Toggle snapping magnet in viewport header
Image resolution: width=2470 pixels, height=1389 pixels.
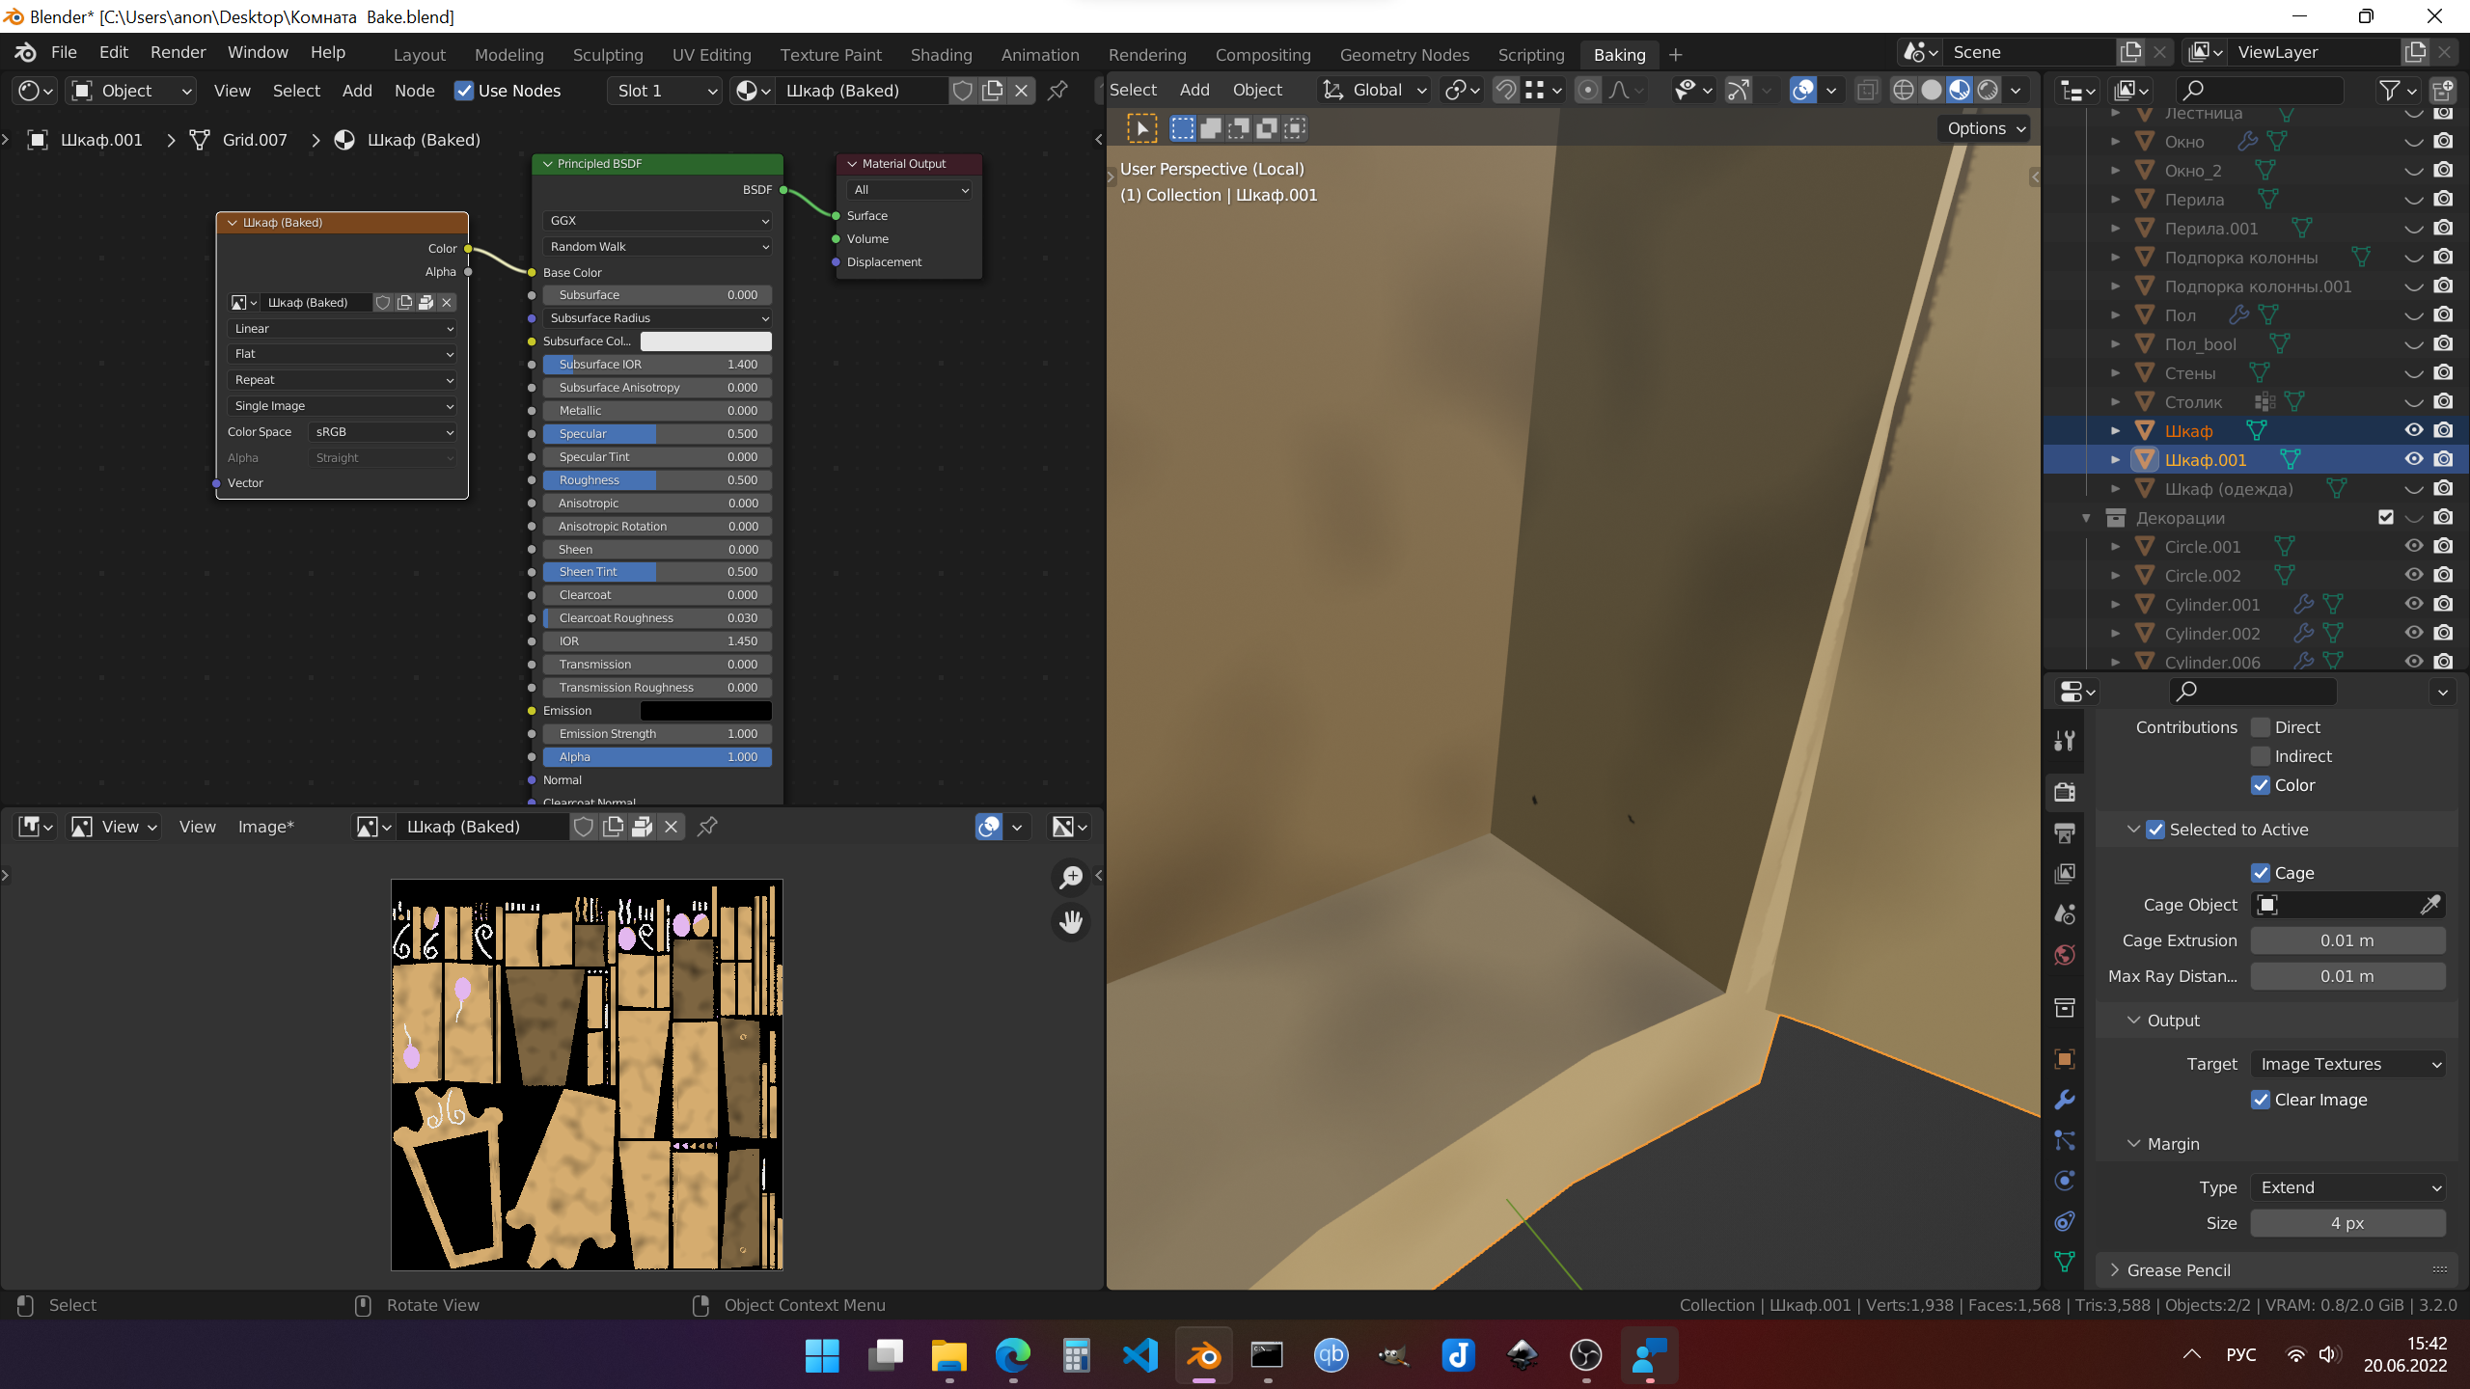coord(1505,90)
